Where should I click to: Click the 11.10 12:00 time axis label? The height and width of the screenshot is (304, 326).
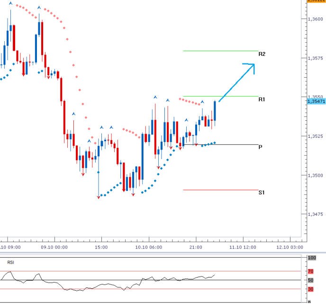tap(243, 247)
